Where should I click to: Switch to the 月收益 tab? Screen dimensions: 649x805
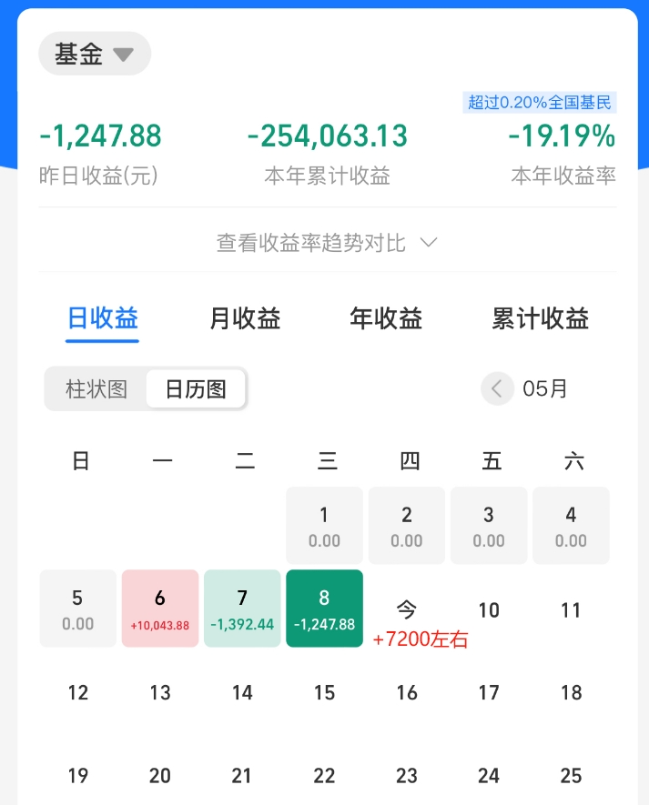point(245,317)
